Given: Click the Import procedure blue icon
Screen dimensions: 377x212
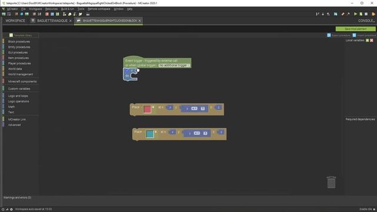Looking at the screenshot, I should (354, 35).
